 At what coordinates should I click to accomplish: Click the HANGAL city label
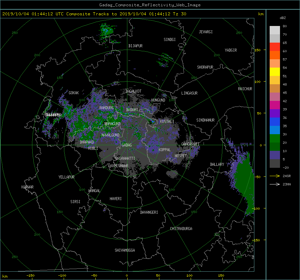point(94,191)
